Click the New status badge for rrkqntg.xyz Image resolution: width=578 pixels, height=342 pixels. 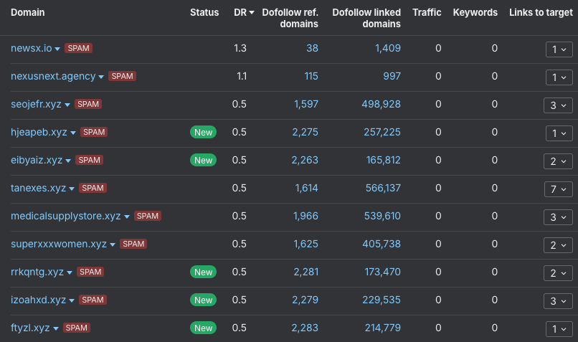pos(203,272)
